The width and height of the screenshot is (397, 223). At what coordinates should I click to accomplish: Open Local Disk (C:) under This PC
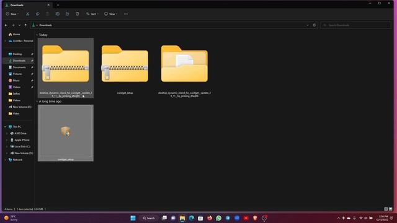(x=22, y=147)
